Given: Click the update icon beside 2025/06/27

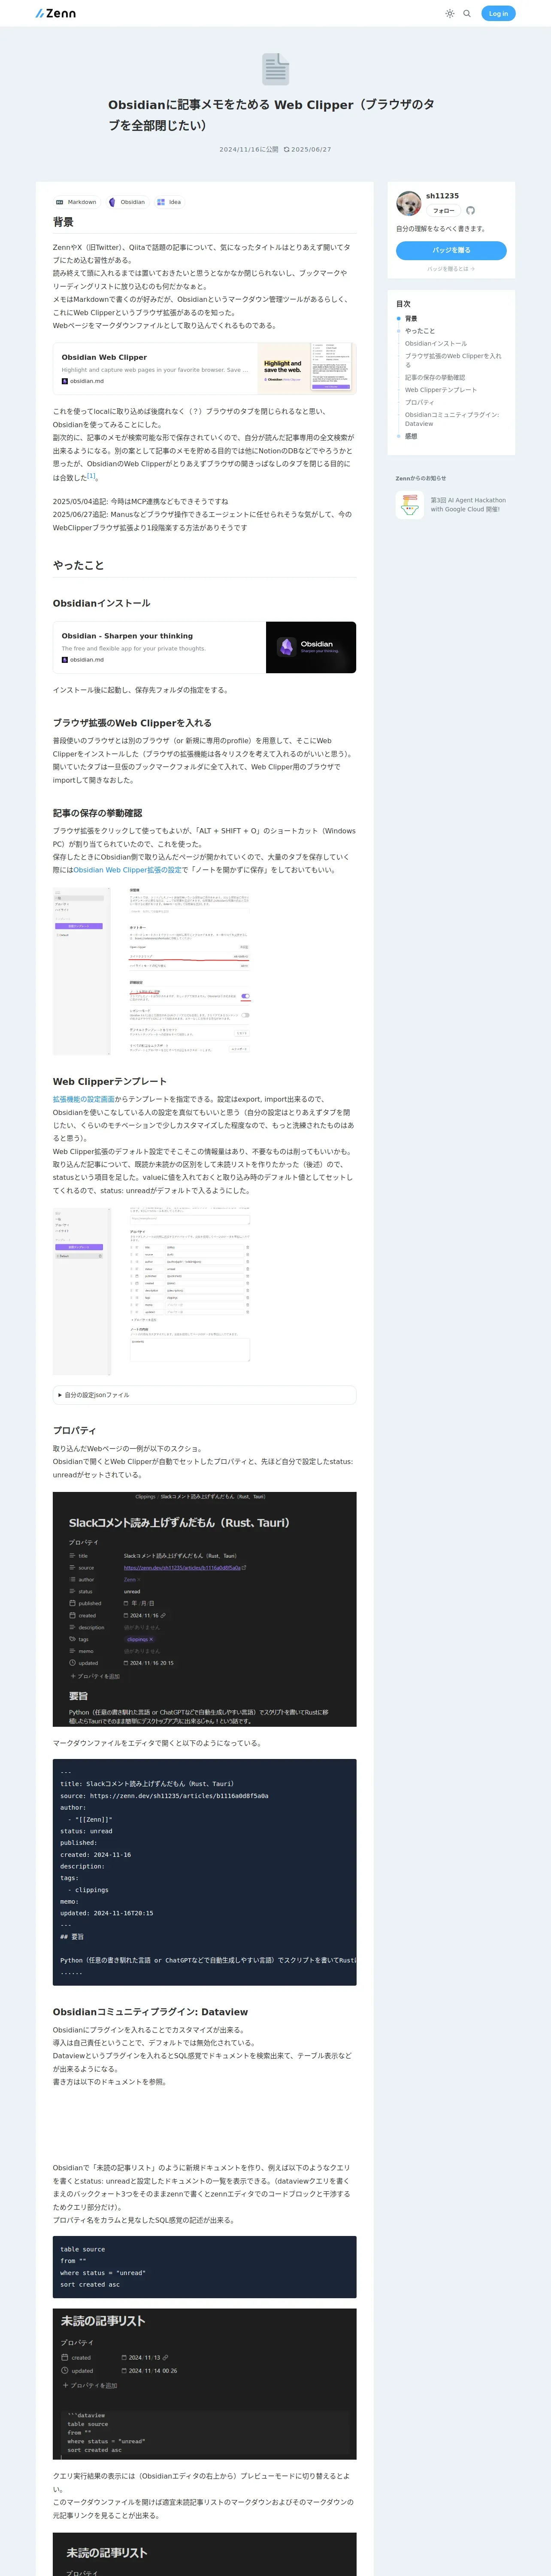Looking at the screenshot, I should click(x=286, y=149).
